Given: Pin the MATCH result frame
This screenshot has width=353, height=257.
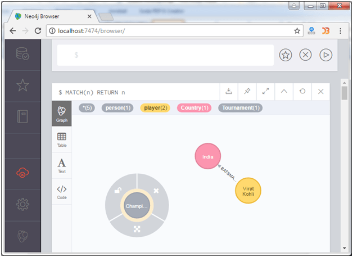Looking at the screenshot, I should click(247, 92).
